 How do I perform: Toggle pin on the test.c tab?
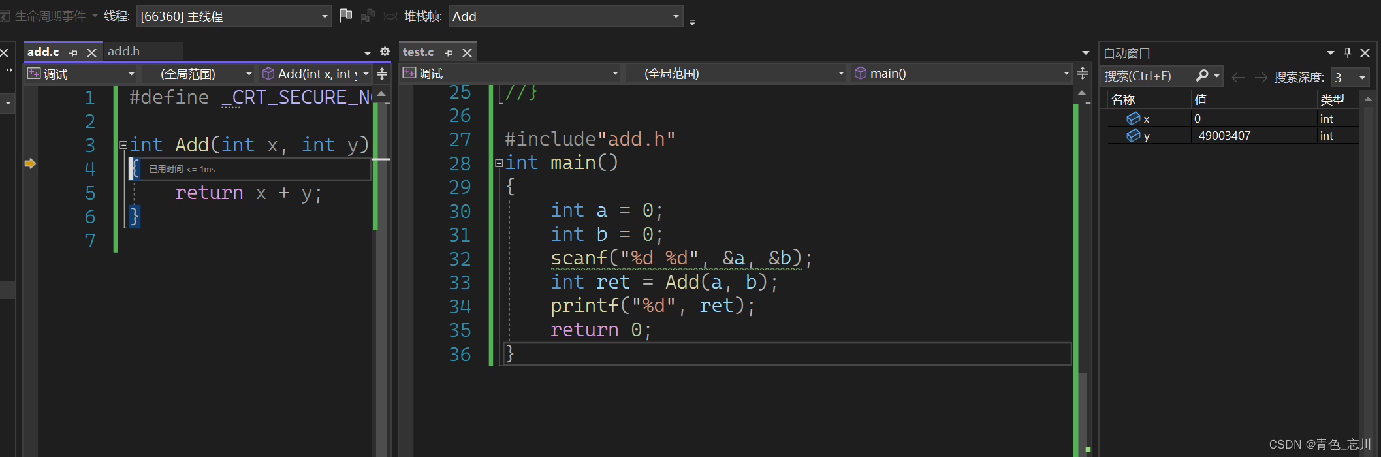pyautogui.click(x=449, y=53)
